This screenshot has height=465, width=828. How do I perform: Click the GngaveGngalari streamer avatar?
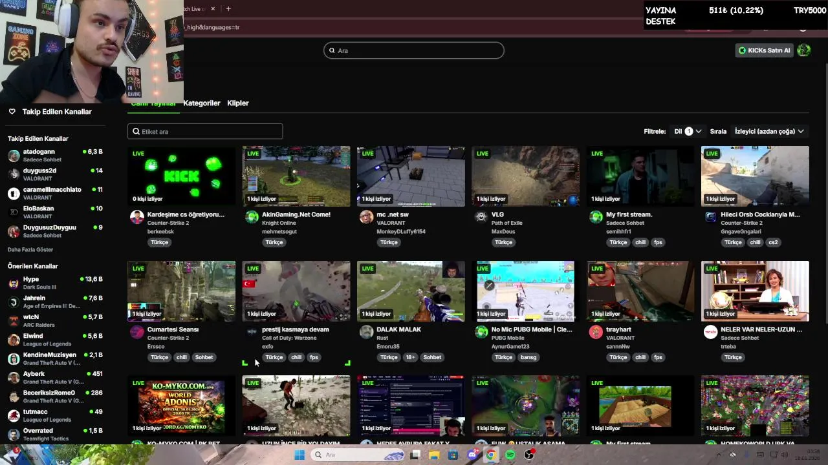710,217
